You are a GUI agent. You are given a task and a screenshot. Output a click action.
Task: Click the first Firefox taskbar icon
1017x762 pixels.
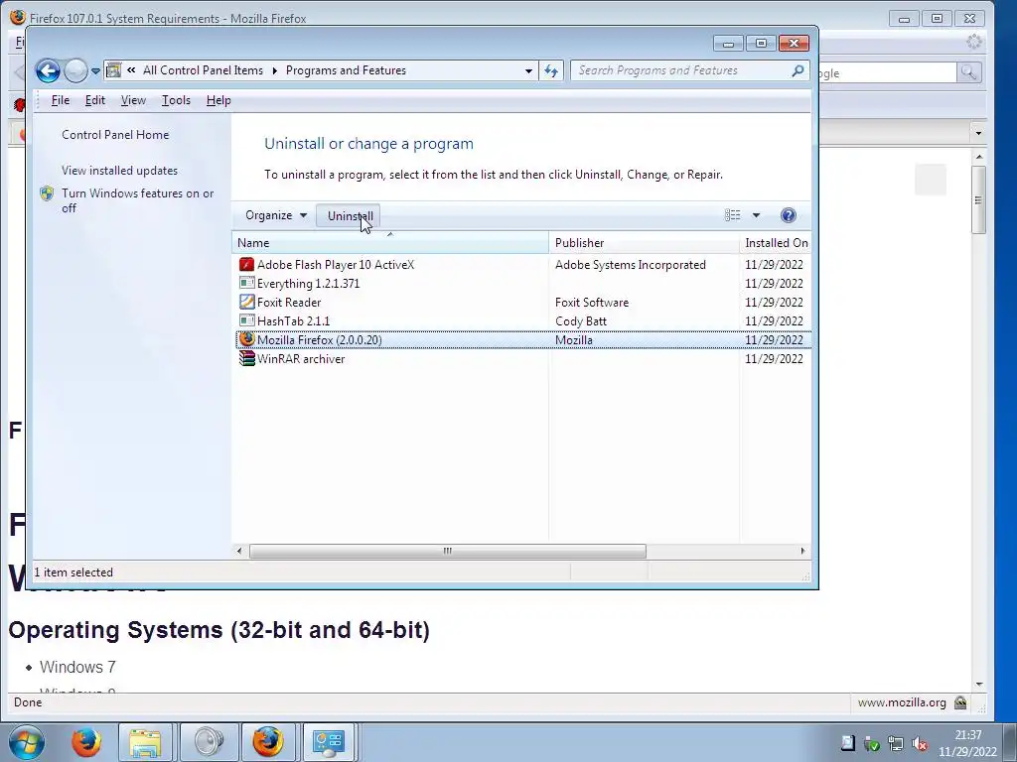tap(86, 742)
